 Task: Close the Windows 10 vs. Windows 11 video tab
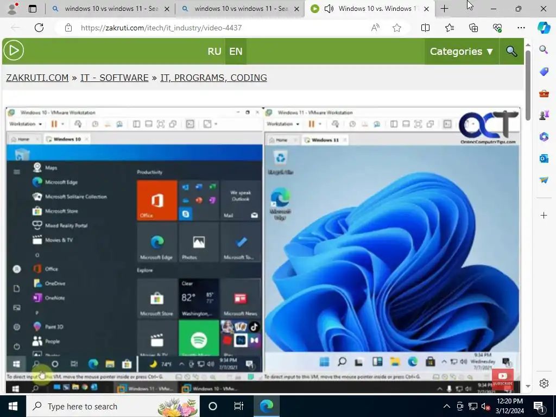click(426, 9)
